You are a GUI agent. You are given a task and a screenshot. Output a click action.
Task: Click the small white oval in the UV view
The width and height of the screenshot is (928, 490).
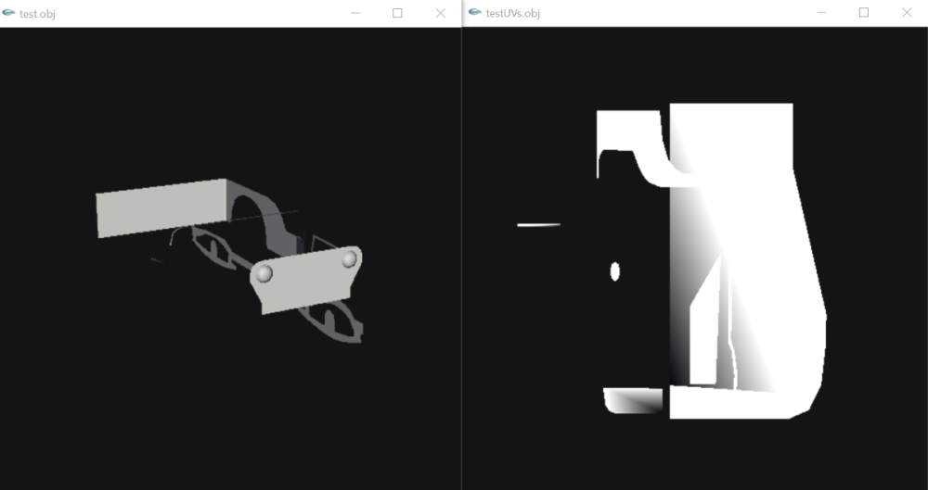pyautogui.click(x=615, y=272)
